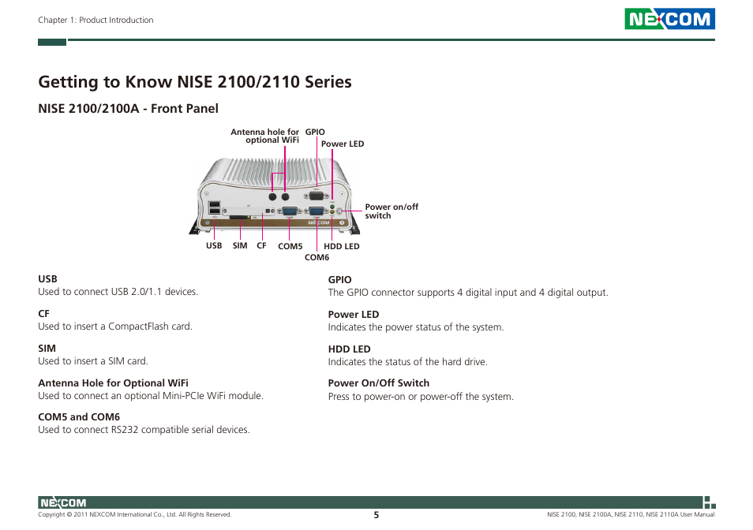Click 'Indicates the status of the hard drive.'
This screenshot has height=530, width=753.
[x=408, y=362]
